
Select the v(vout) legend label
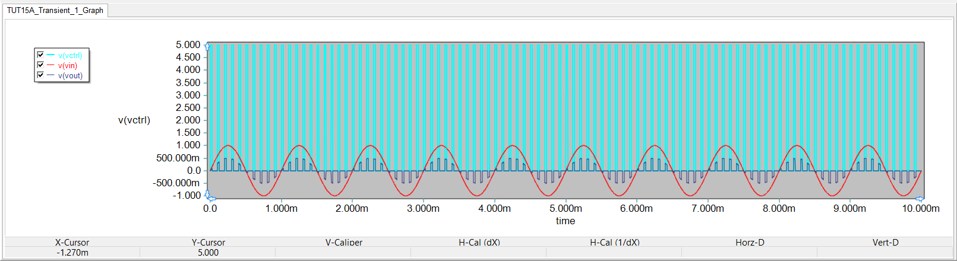coord(70,75)
